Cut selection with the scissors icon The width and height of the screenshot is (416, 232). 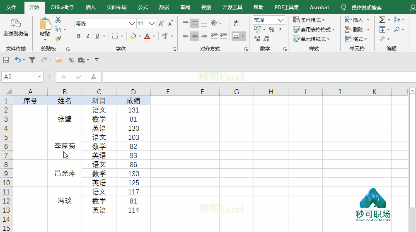click(x=58, y=20)
